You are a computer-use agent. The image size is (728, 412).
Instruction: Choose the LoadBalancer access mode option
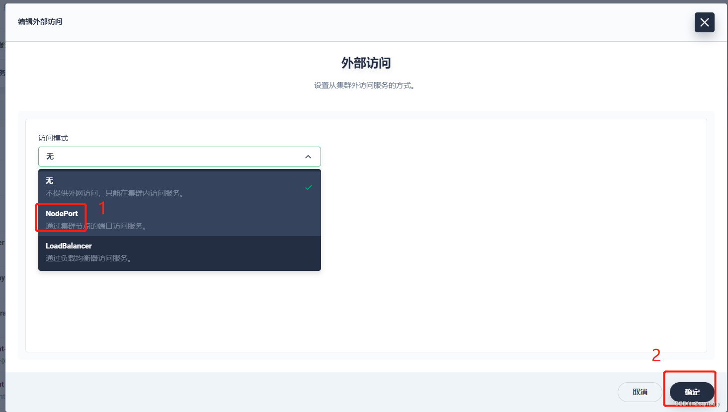[x=179, y=252]
